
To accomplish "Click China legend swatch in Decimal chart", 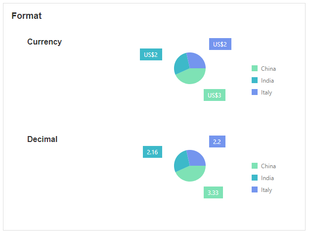I will 255,166.
